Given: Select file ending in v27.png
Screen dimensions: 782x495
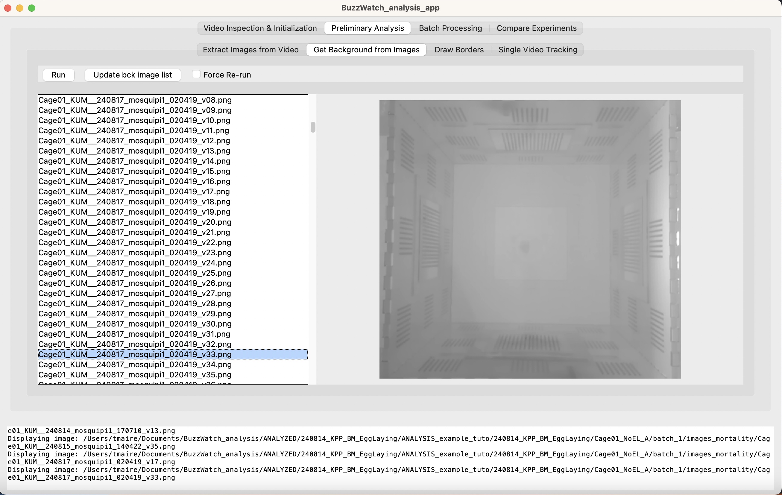Looking at the screenshot, I should point(173,293).
